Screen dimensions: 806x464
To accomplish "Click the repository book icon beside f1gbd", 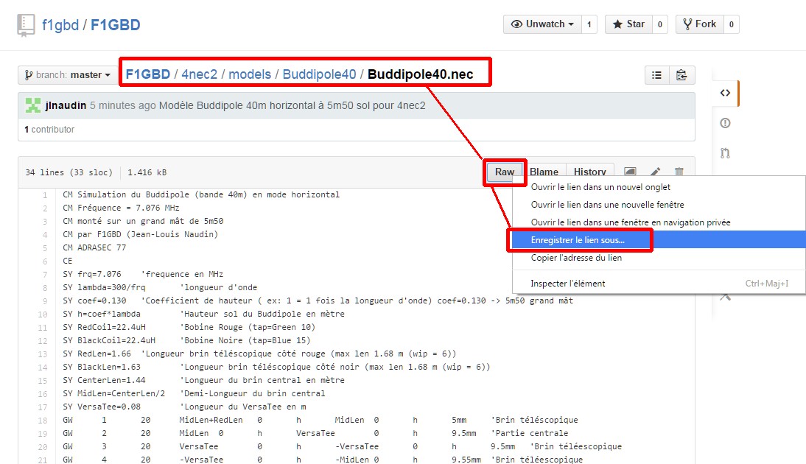I will point(26,25).
